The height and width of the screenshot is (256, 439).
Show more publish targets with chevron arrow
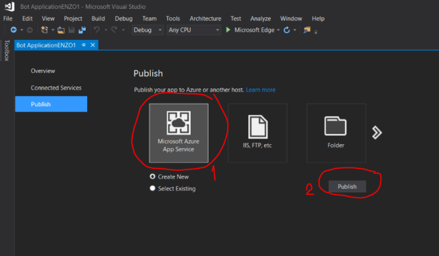coord(377,132)
